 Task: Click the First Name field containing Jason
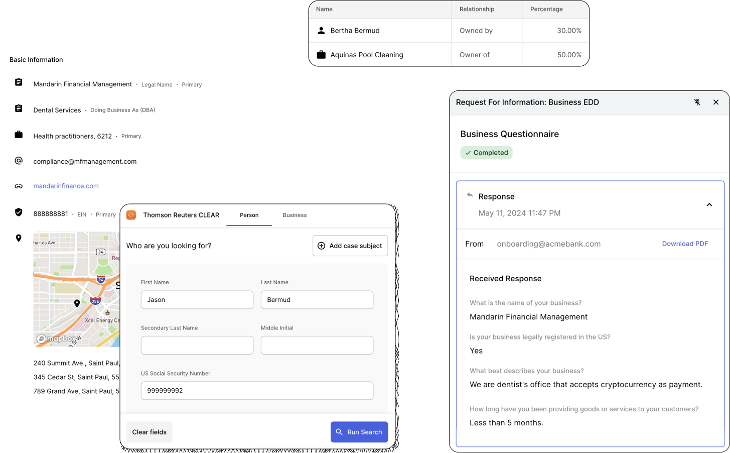coord(197,300)
